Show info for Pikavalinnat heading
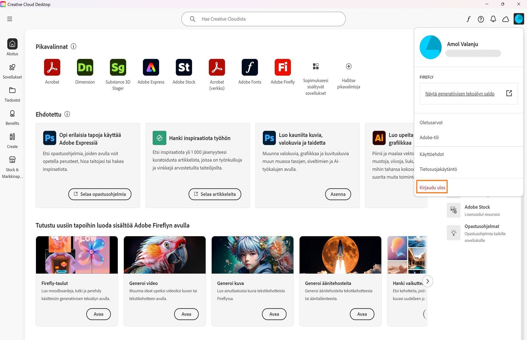This screenshot has width=527, height=340. pos(73,46)
